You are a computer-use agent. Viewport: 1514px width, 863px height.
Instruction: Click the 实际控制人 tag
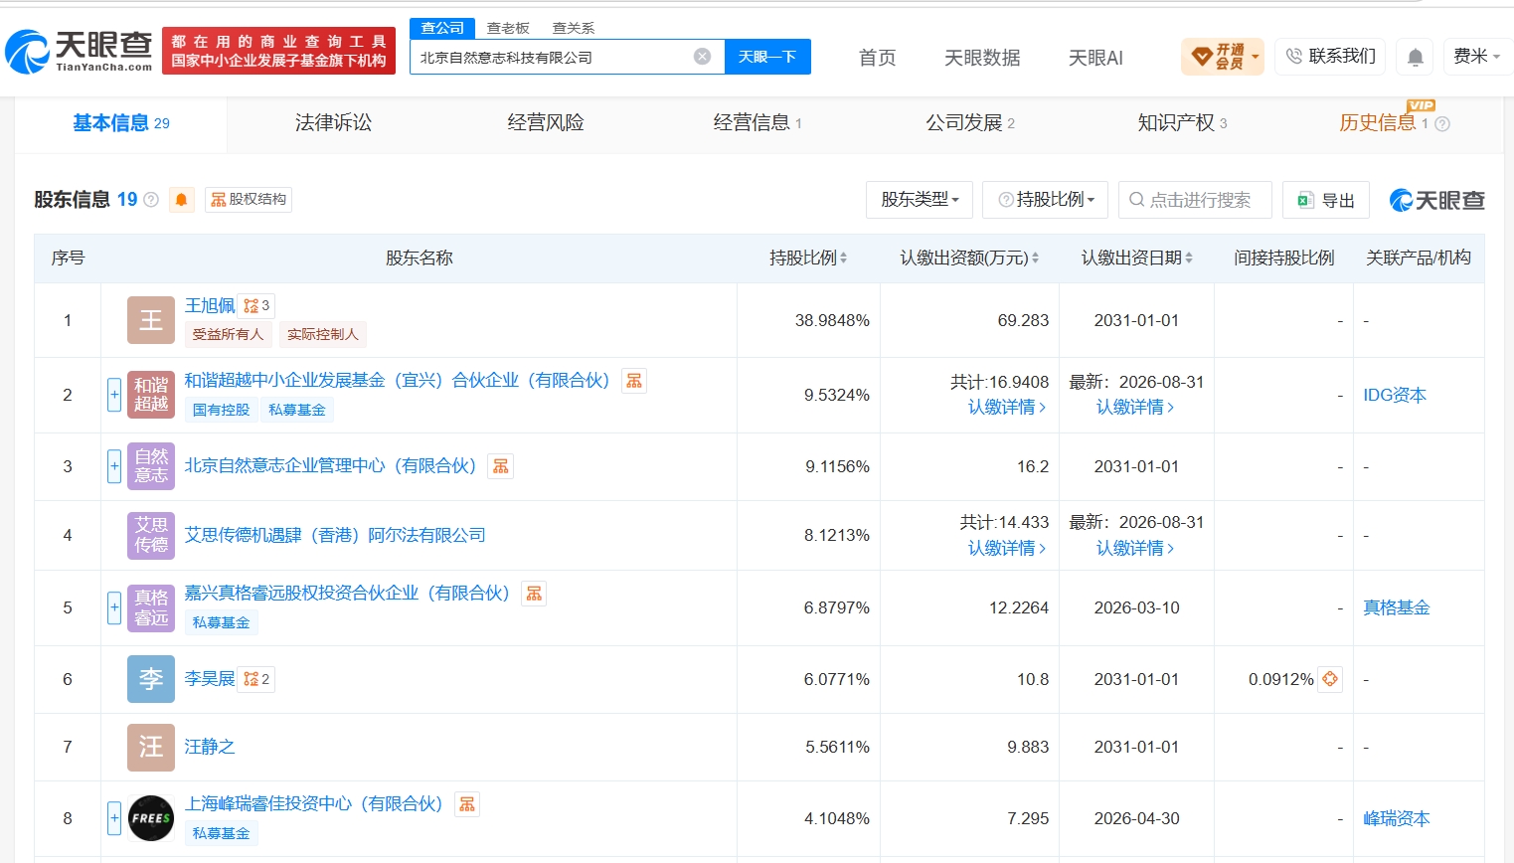tap(323, 335)
